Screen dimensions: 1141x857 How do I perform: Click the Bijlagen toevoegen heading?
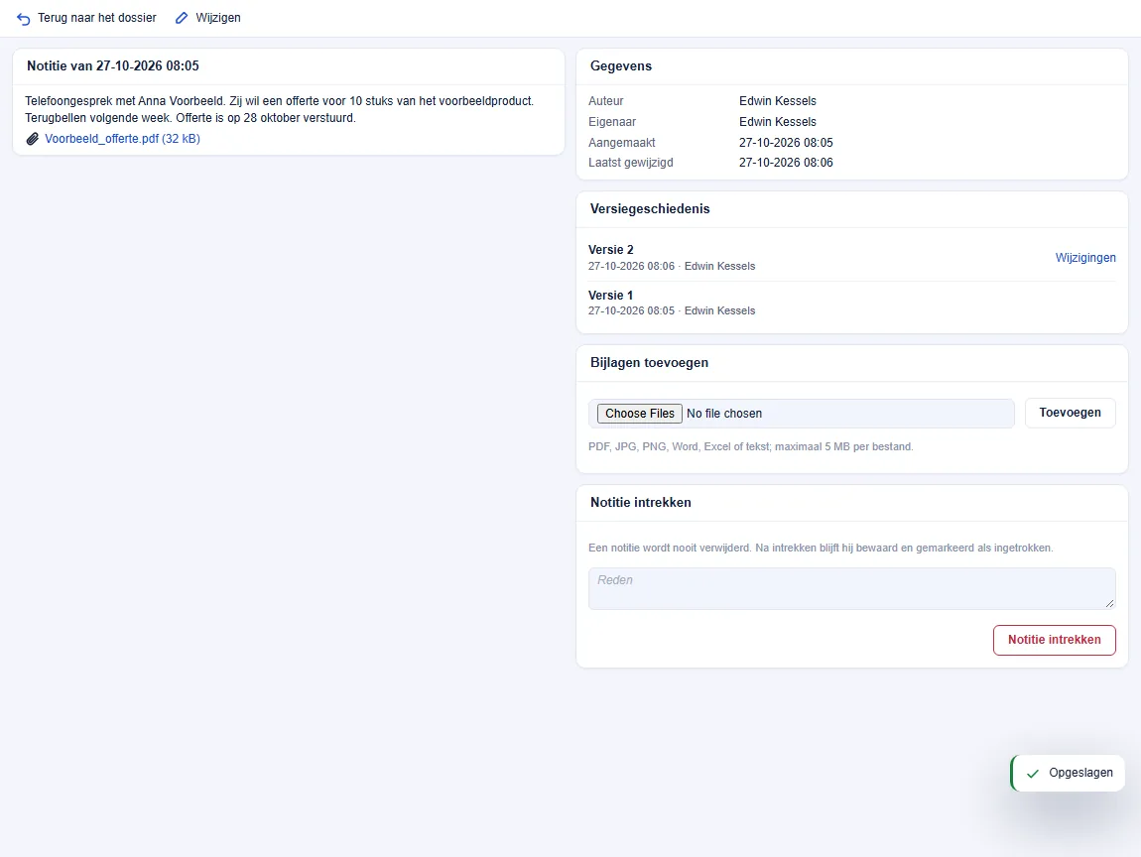tap(649, 362)
